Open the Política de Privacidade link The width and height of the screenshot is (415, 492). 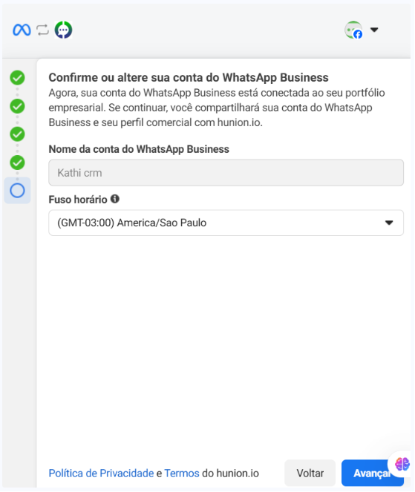click(x=101, y=473)
